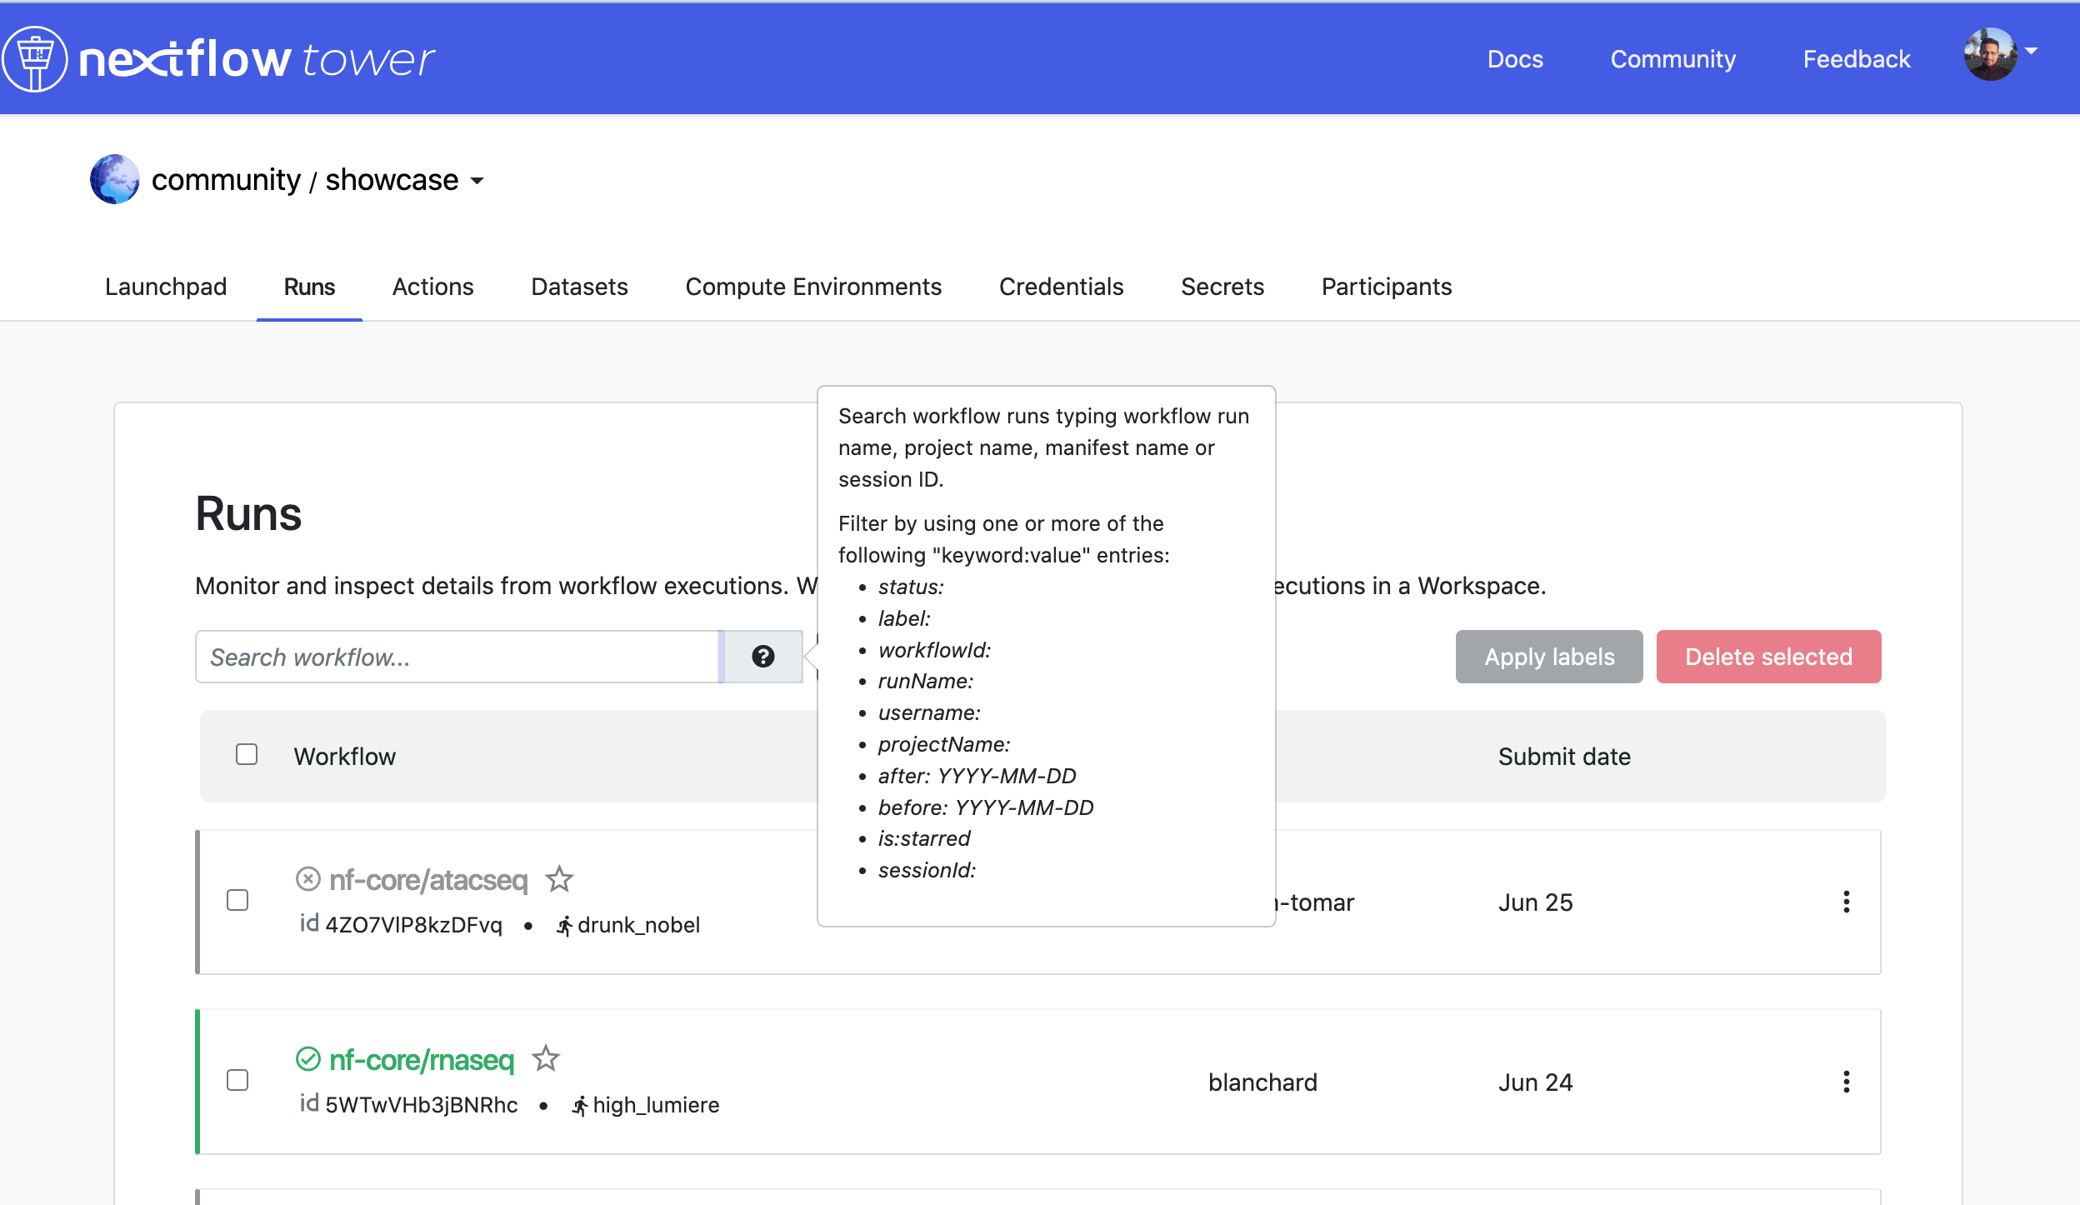2080x1205 pixels.
Task: Open the nf-core/atacseq run link
Action: tap(428, 880)
